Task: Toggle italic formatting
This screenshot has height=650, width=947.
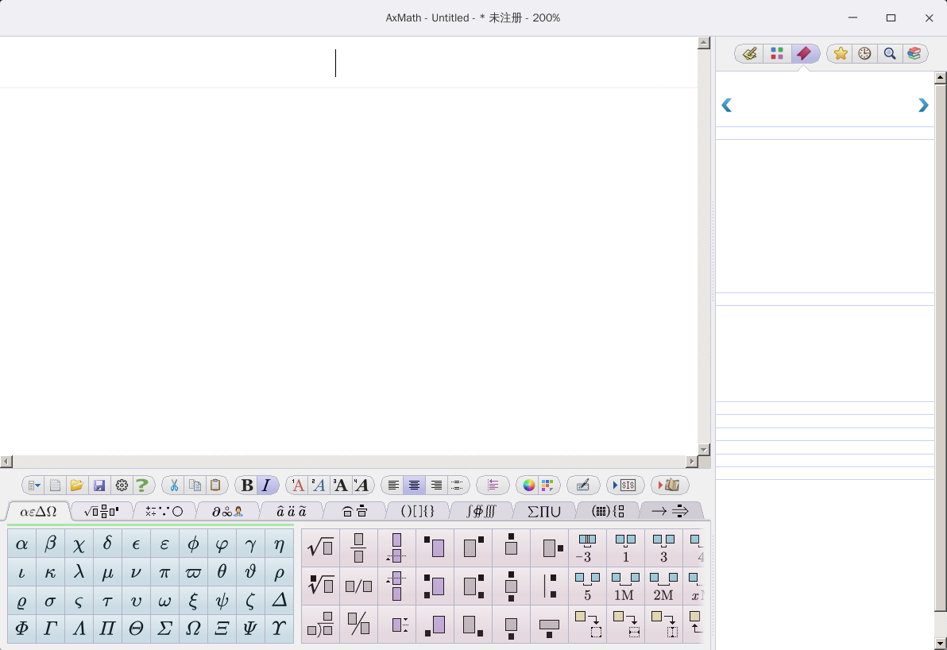Action: pos(267,486)
